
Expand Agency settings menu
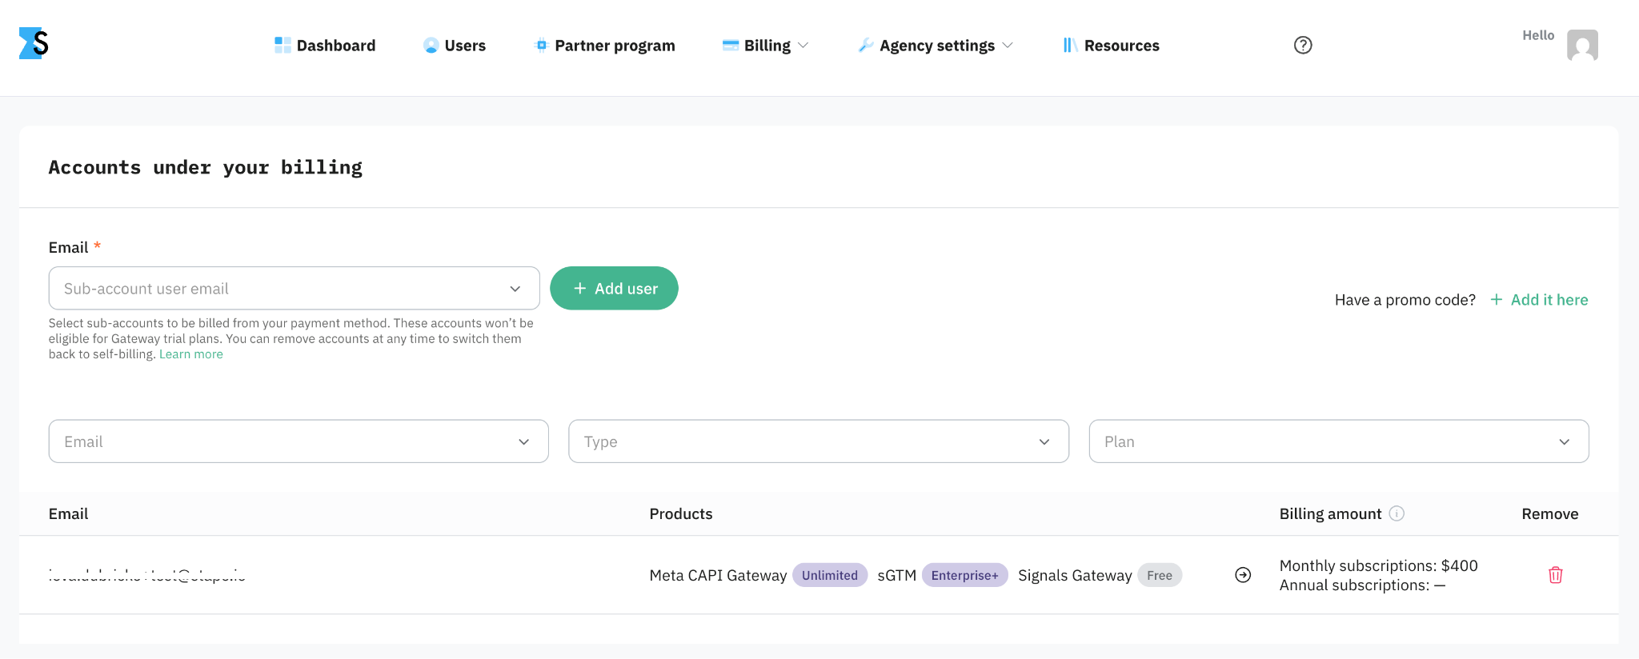coord(935,46)
